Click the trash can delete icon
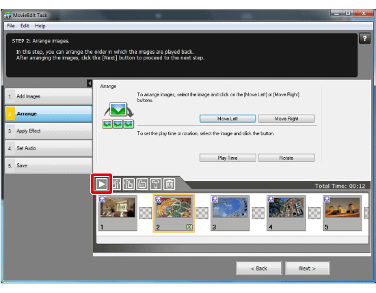 (x=170, y=184)
